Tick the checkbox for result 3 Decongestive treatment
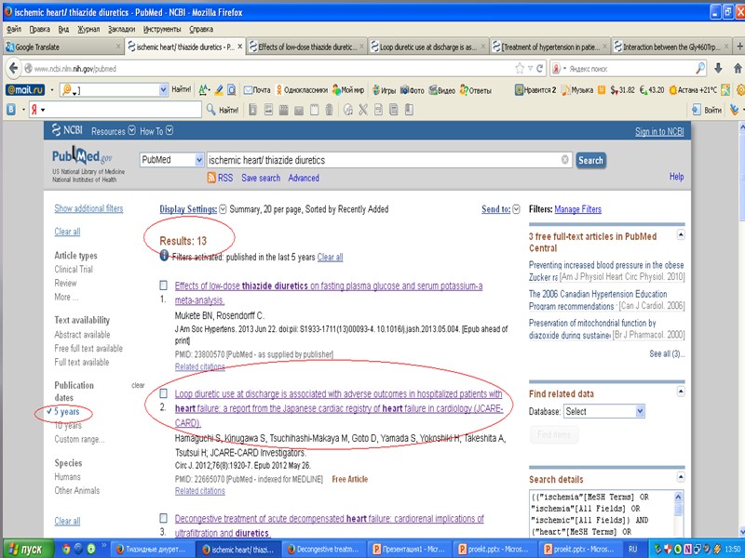Screen dimensions: 745x558 pyautogui.click(x=163, y=518)
